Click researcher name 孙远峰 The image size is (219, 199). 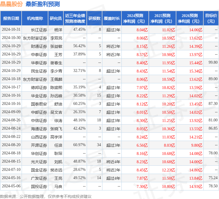56,96
